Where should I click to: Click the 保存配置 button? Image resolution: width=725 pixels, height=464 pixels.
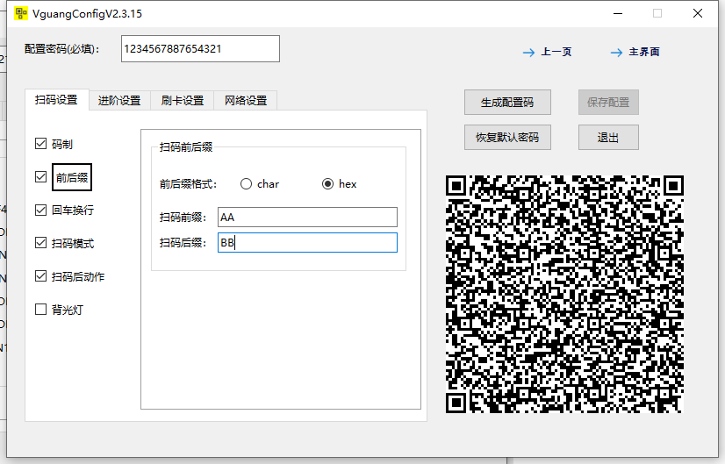pyautogui.click(x=608, y=102)
